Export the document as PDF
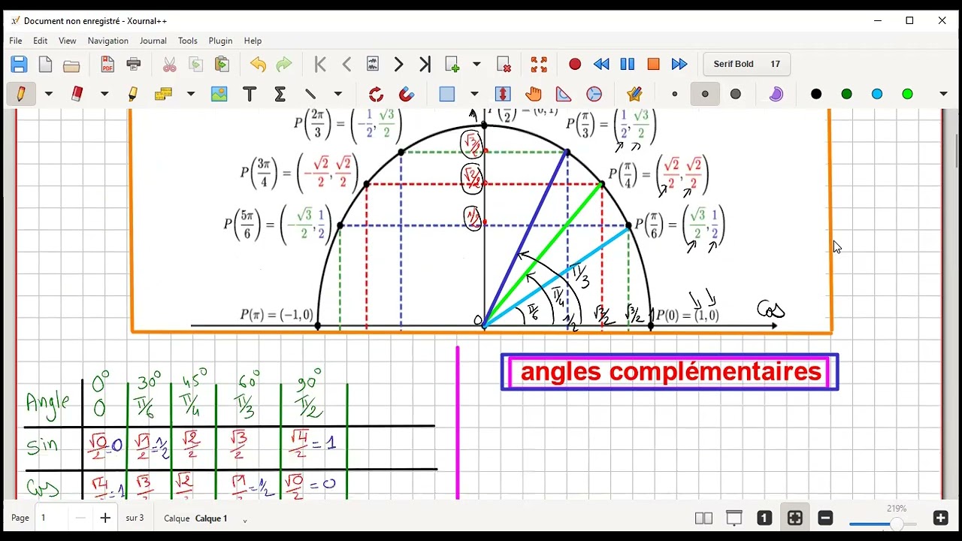 coord(107,65)
